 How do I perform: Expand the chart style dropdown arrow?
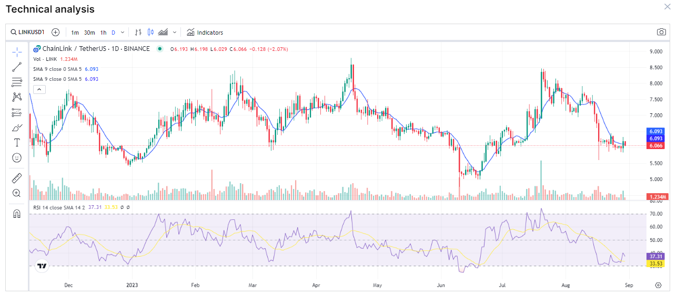click(175, 33)
